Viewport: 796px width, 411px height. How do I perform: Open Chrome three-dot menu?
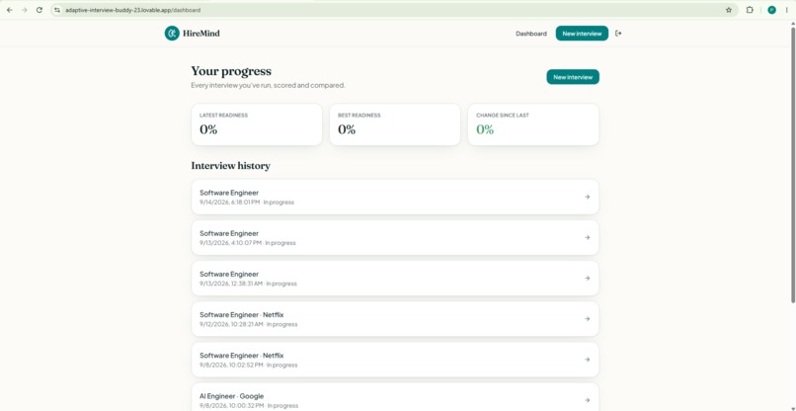[786, 10]
